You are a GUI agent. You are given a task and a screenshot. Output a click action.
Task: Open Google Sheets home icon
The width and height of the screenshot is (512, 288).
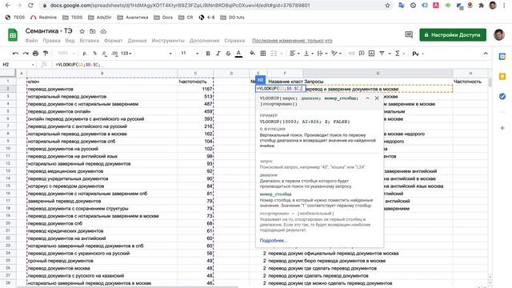pos(13,35)
